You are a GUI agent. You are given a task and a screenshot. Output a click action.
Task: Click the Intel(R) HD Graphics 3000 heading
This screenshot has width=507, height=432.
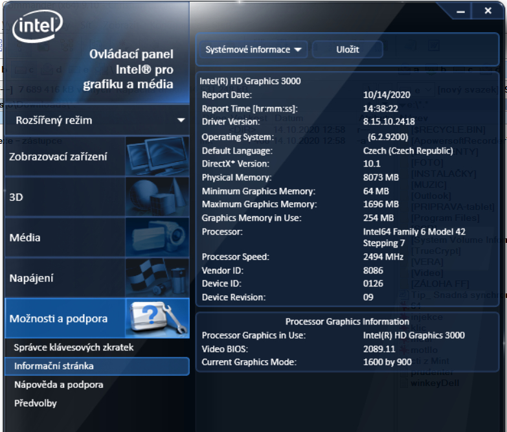[250, 81]
